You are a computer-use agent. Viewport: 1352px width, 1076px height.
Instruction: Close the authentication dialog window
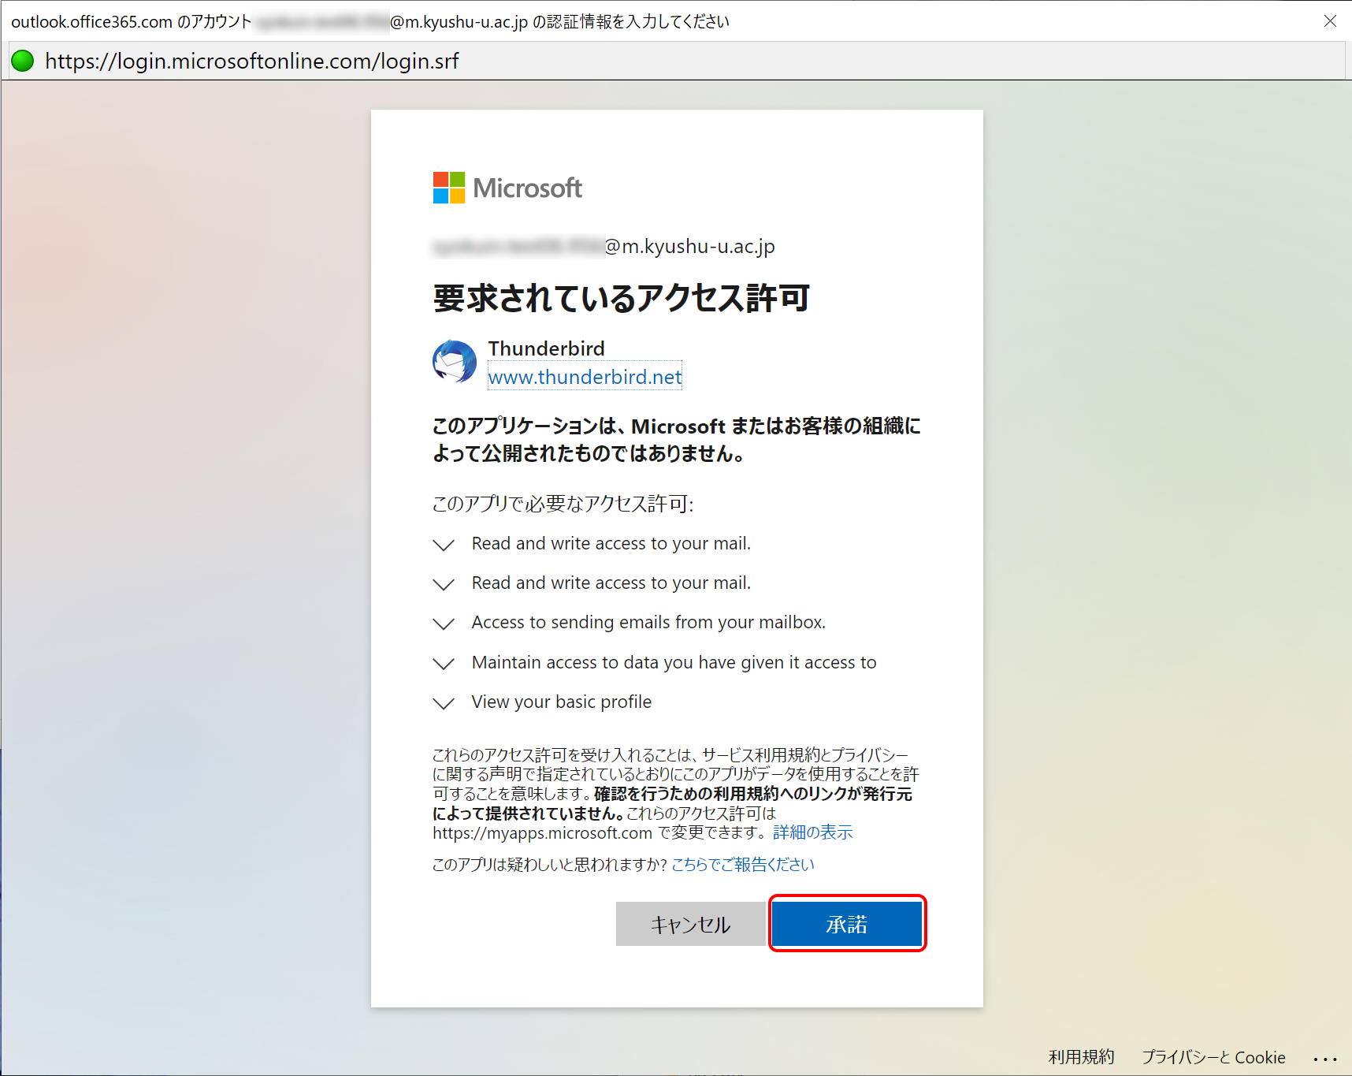click(1330, 21)
